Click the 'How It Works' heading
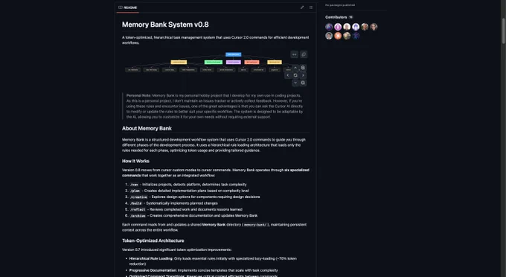Screen dimensions: 506x277 coord(135,161)
